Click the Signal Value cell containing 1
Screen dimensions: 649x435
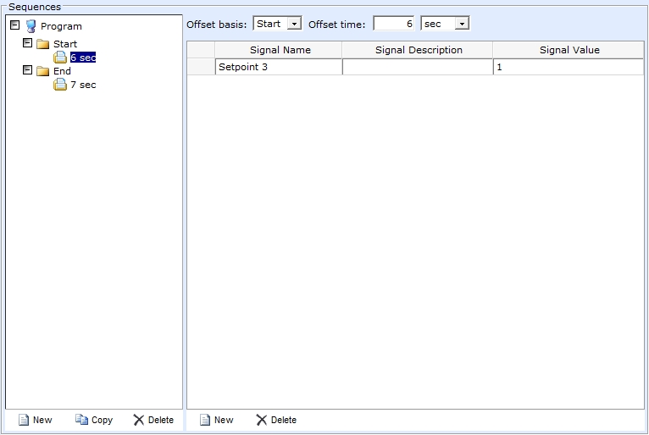pyautogui.click(x=568, y=67)
